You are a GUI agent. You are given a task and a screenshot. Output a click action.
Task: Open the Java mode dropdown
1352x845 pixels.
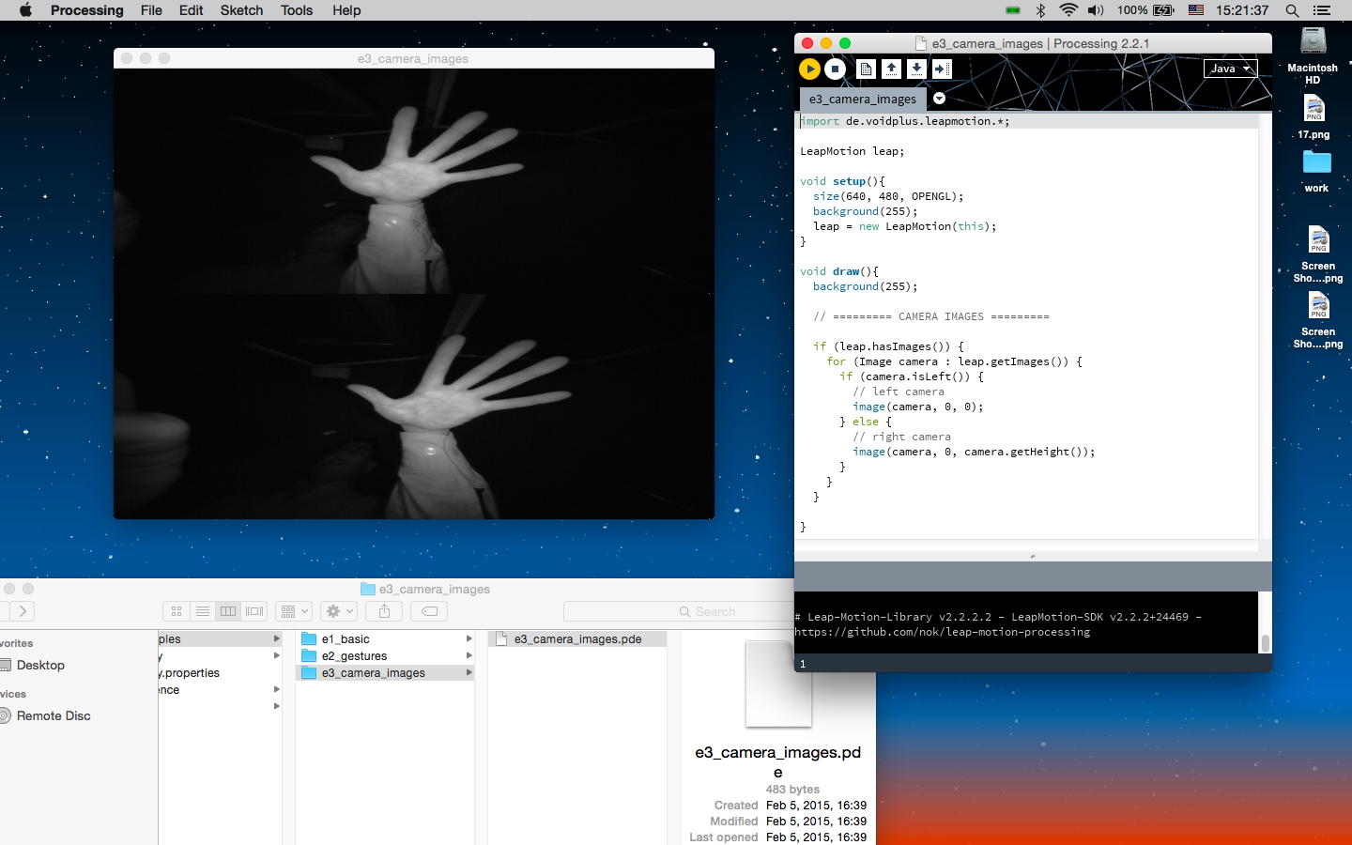[1230, 69]
